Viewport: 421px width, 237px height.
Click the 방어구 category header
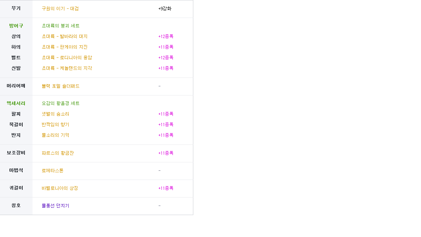pyautogui.click(x=16, y=26)
